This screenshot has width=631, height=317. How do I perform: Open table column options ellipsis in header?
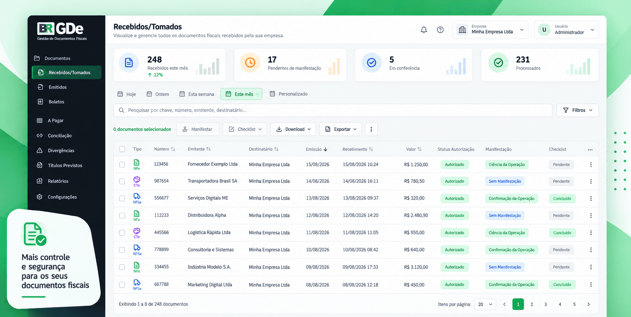tap(590, 150)
